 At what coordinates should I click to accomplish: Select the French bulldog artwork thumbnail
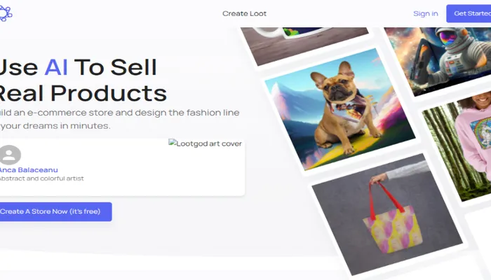click(340, 109)
